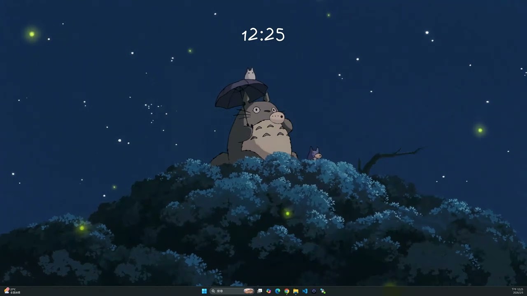Open the taskbar clock and date
527x296 pixels.
[x=518, y=291]
